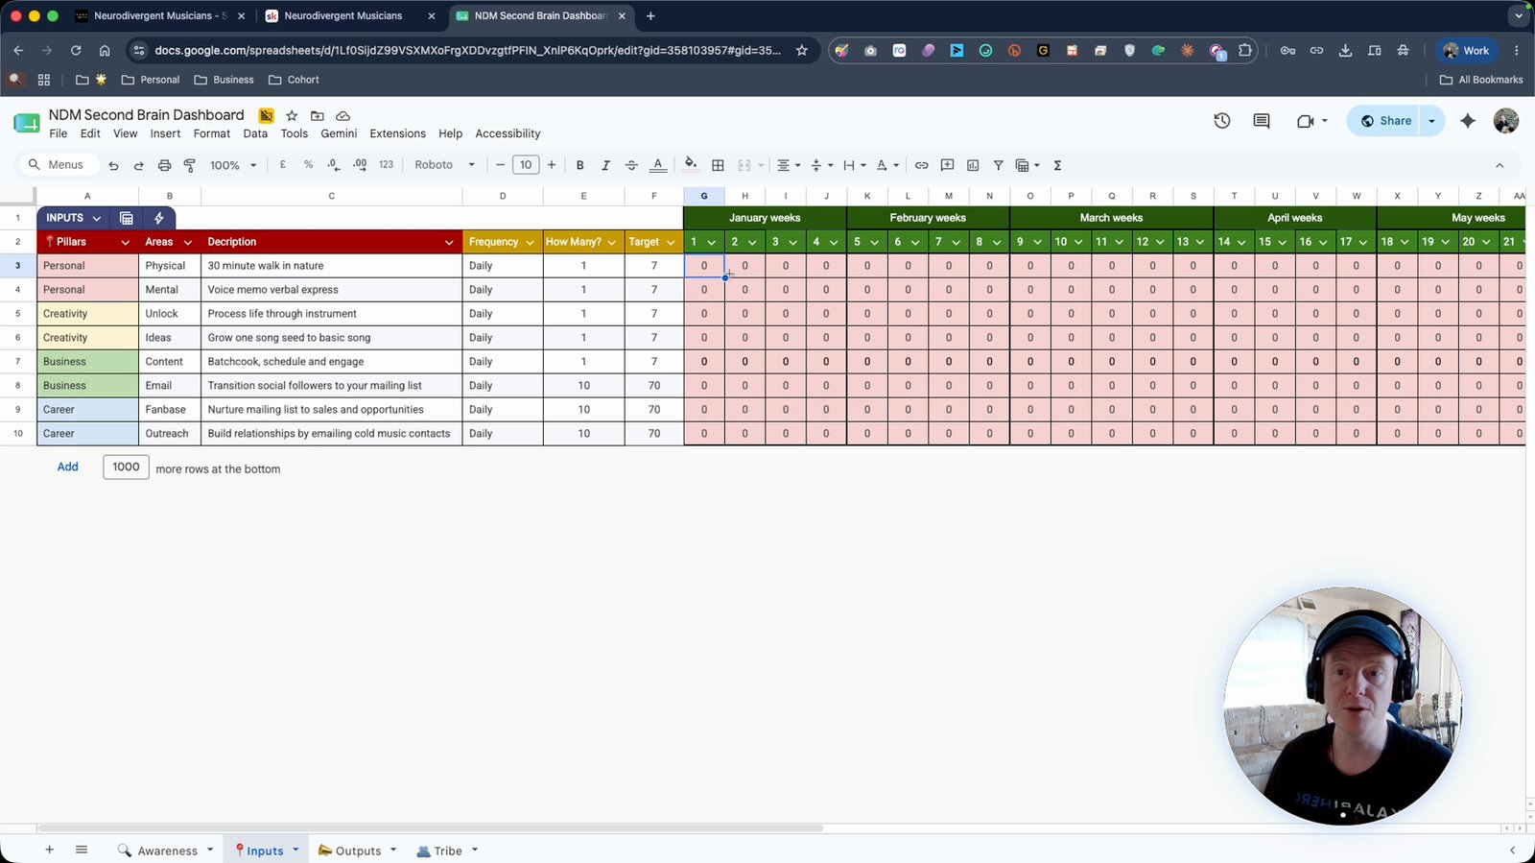Viewport: 1535px width, 863px height.
Task: Print the spreadsheet using printer icon
Action: click(164, 165)
